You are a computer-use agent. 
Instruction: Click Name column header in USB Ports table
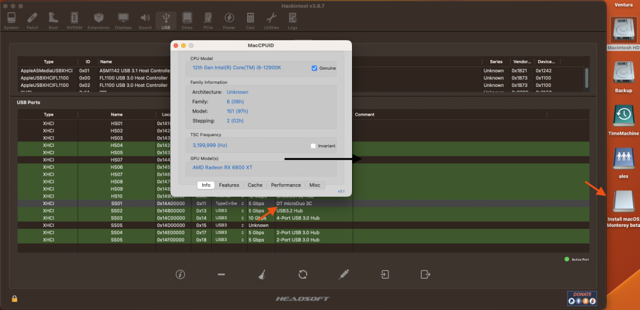point(116,114)
